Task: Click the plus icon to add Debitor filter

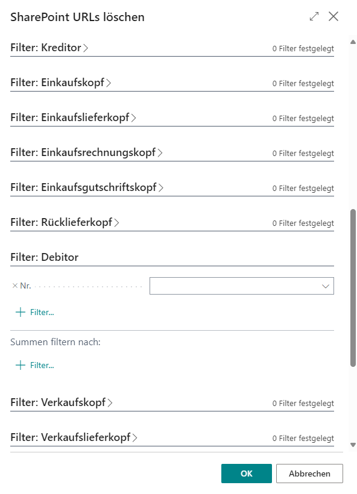Action: tap(19, 312)
